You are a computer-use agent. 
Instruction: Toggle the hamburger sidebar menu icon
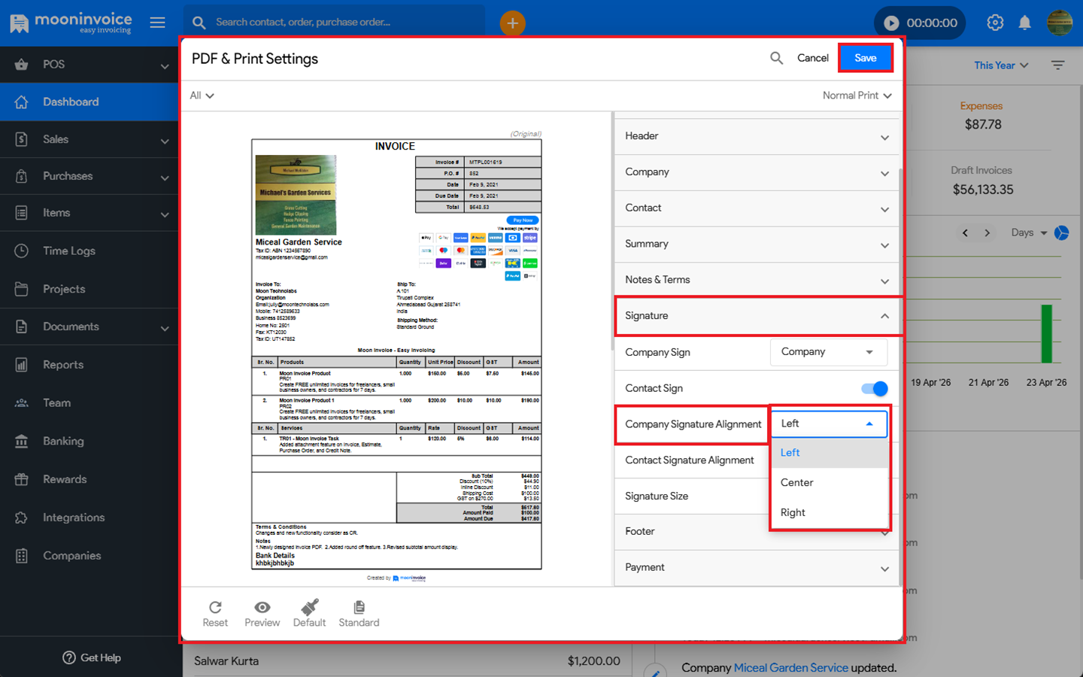157,23
